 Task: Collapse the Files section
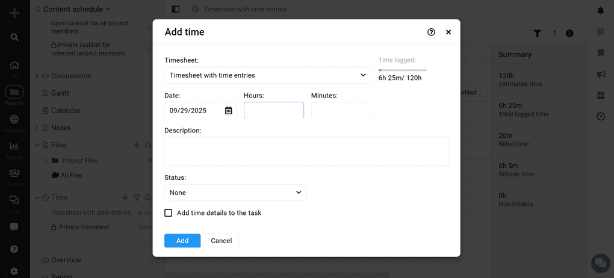[37, 145]
